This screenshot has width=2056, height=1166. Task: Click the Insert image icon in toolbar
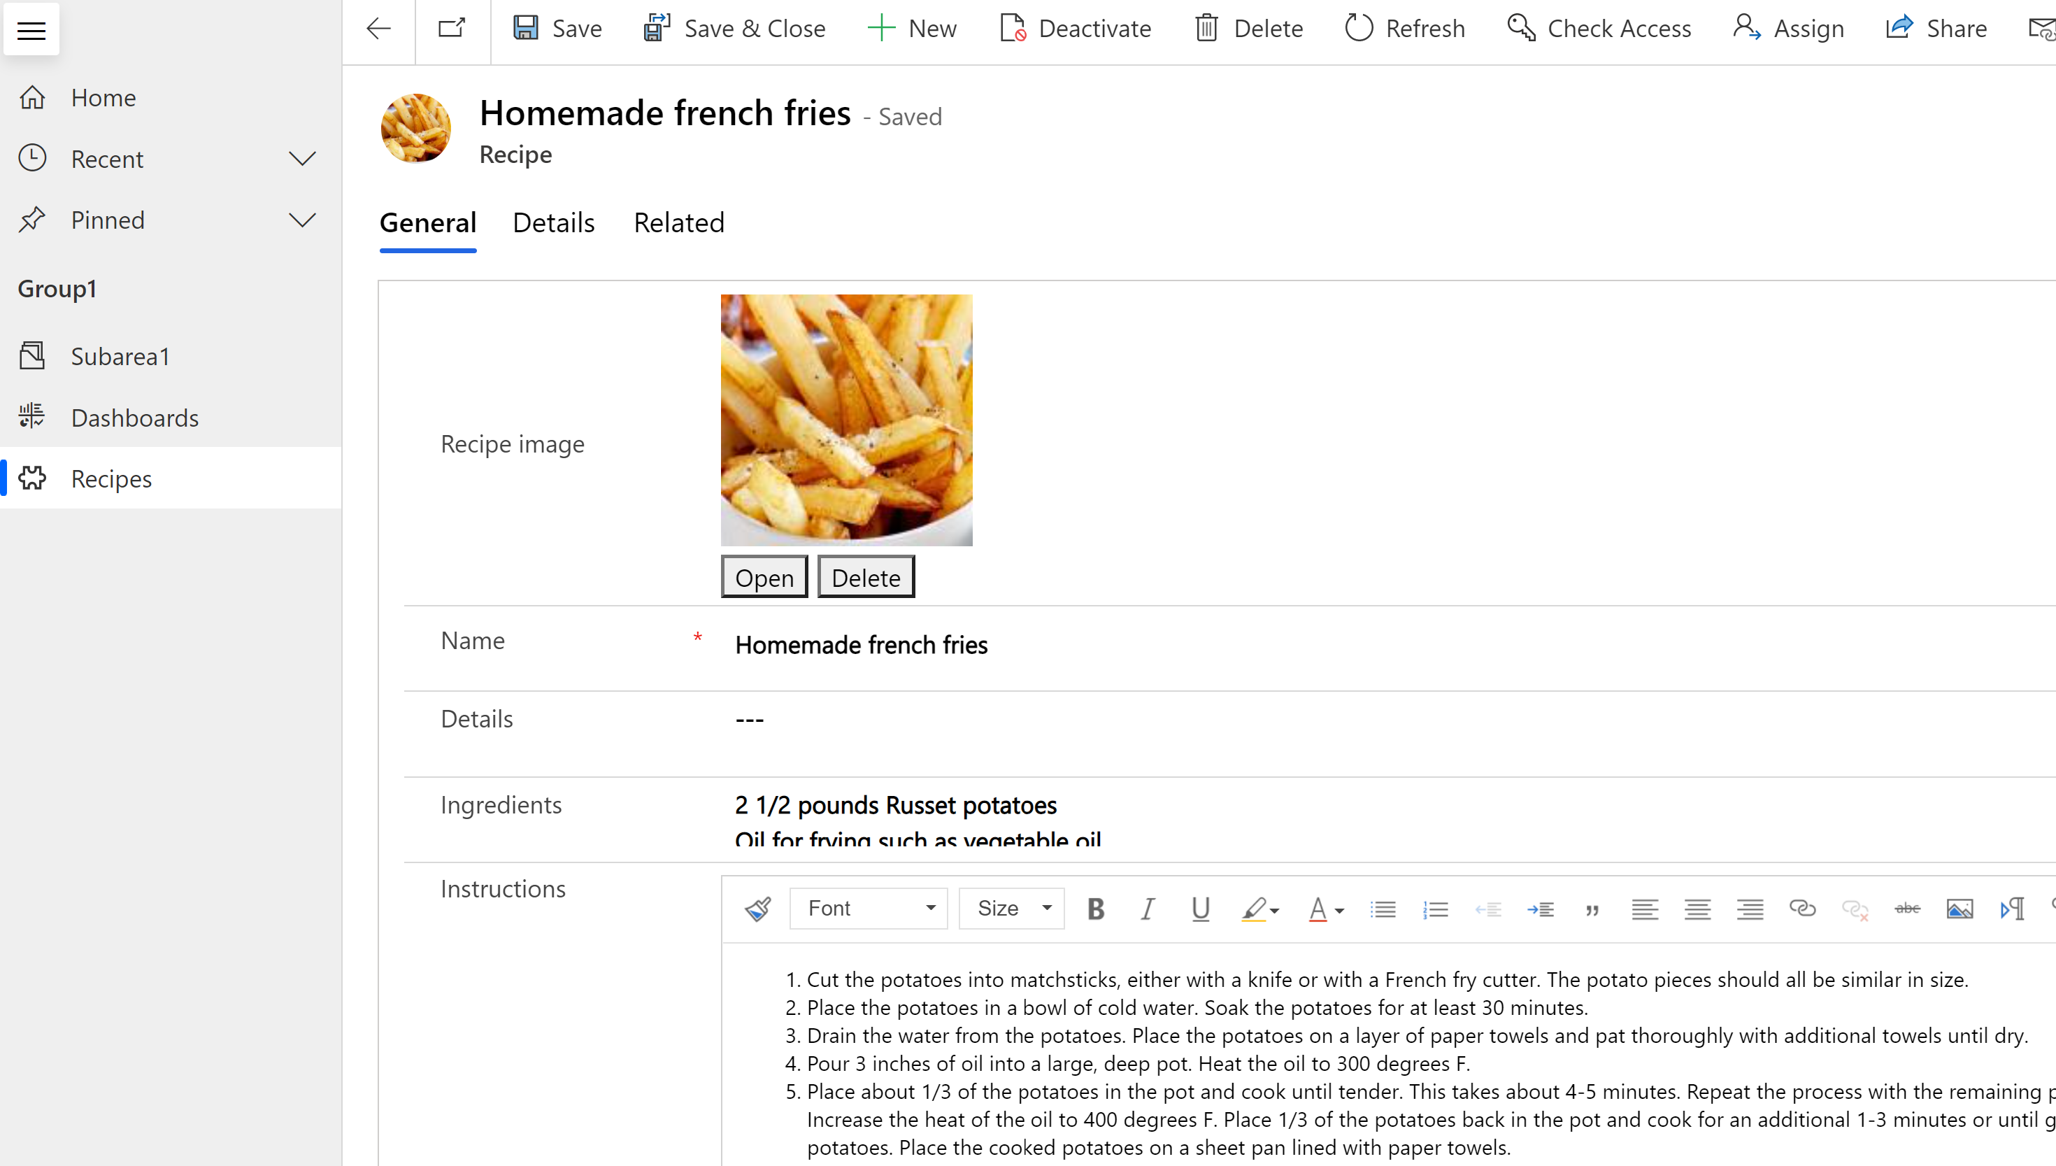(x=1960, y=908)
